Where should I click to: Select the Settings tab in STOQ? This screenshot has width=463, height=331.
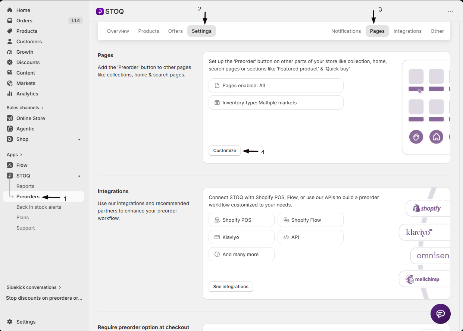201,31
